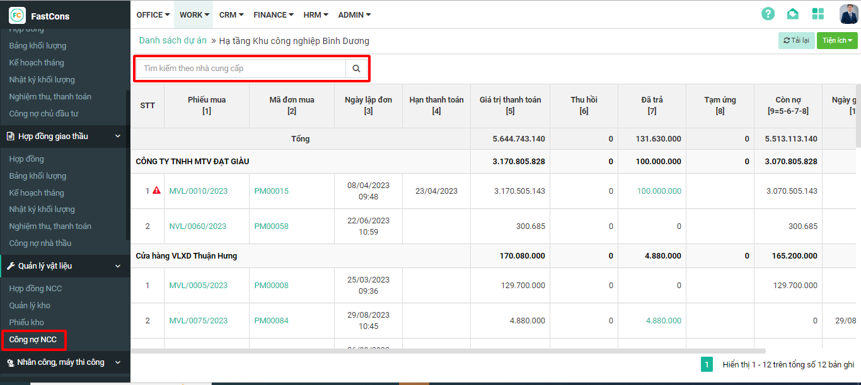
Task: Open purchase slip MVL/0010/2023
Action: (x=198, y=191)
